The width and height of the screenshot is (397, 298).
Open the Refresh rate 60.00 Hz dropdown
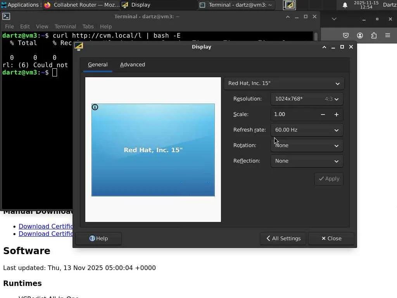tap(307, 130)
